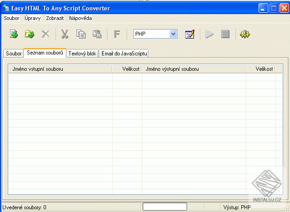The width and height of the screenshot is (290, 212).
Task: Minimize the Easy HTML converter window
Action: tap(263, 8)
